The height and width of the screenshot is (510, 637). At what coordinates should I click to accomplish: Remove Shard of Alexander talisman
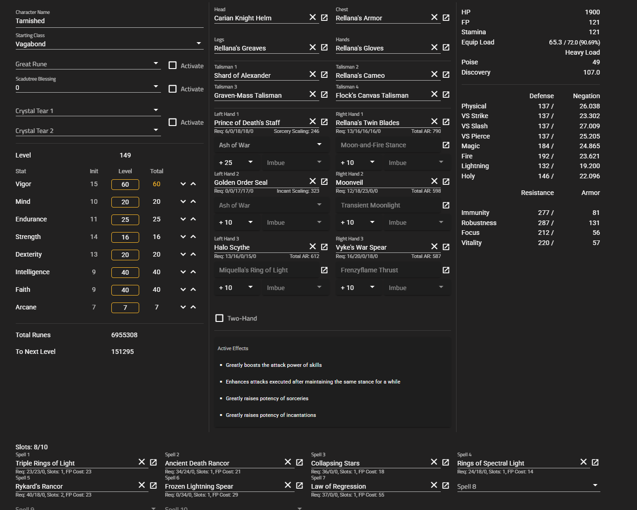click(x=313, y=74)
